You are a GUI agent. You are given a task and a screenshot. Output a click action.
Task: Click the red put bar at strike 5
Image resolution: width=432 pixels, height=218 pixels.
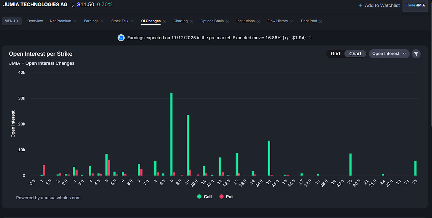(109, 168)
